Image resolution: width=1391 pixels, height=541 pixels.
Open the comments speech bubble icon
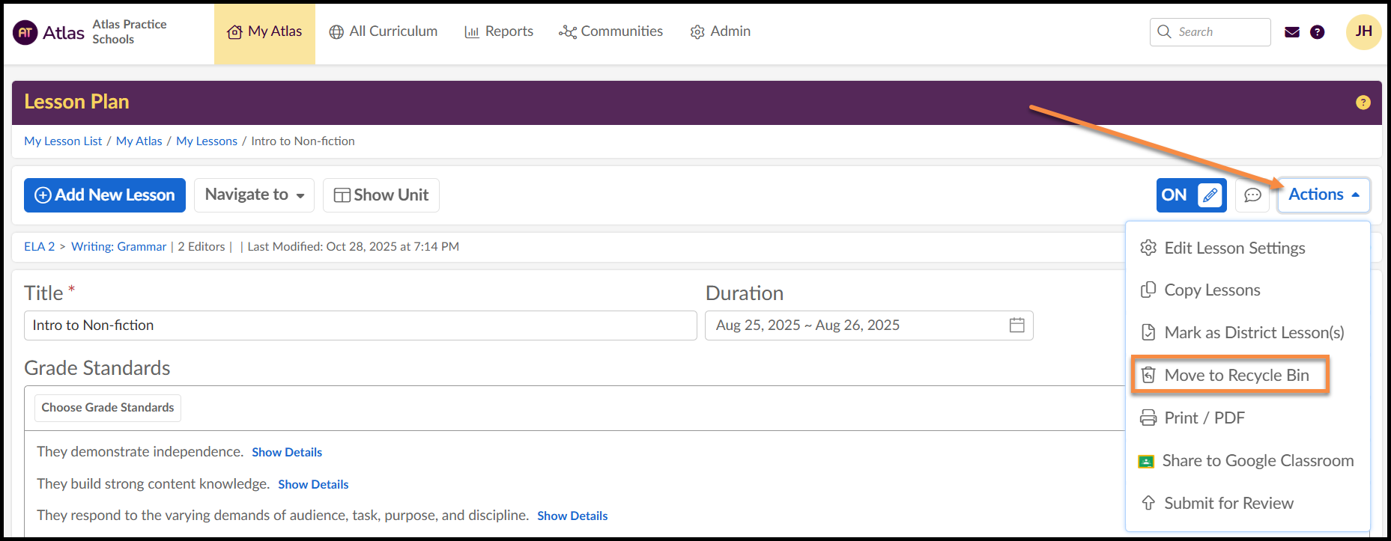coord(1252,195)
